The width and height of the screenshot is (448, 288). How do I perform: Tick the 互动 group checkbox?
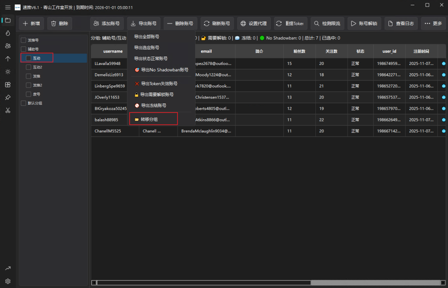[x=29, y=58]
